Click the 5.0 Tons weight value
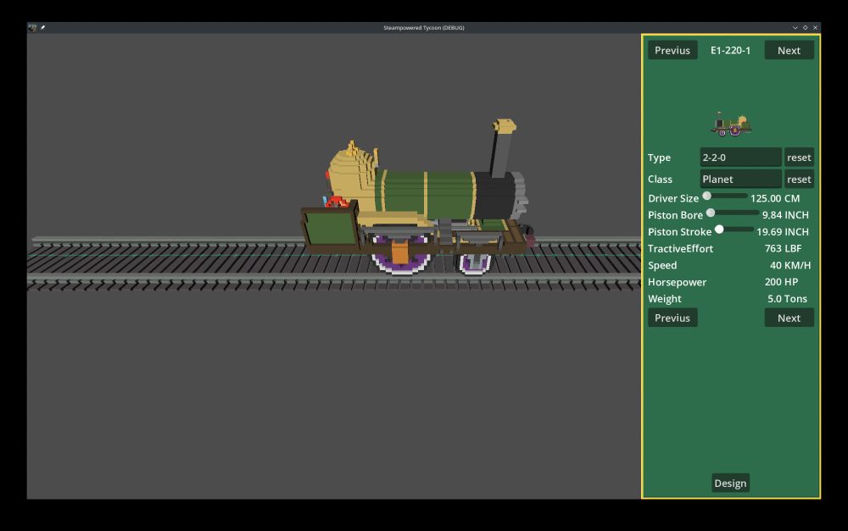Image resolution: width=848 pixels, height=531 pixels. point(787,299)
